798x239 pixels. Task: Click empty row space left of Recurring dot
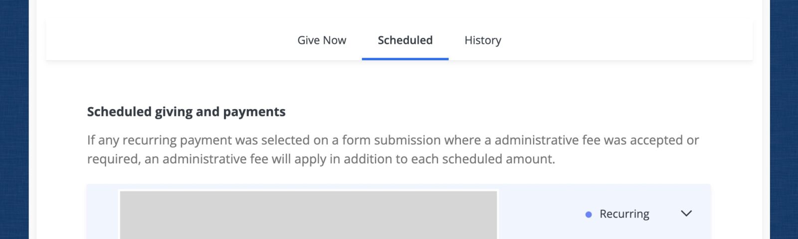tap(541, 215)
